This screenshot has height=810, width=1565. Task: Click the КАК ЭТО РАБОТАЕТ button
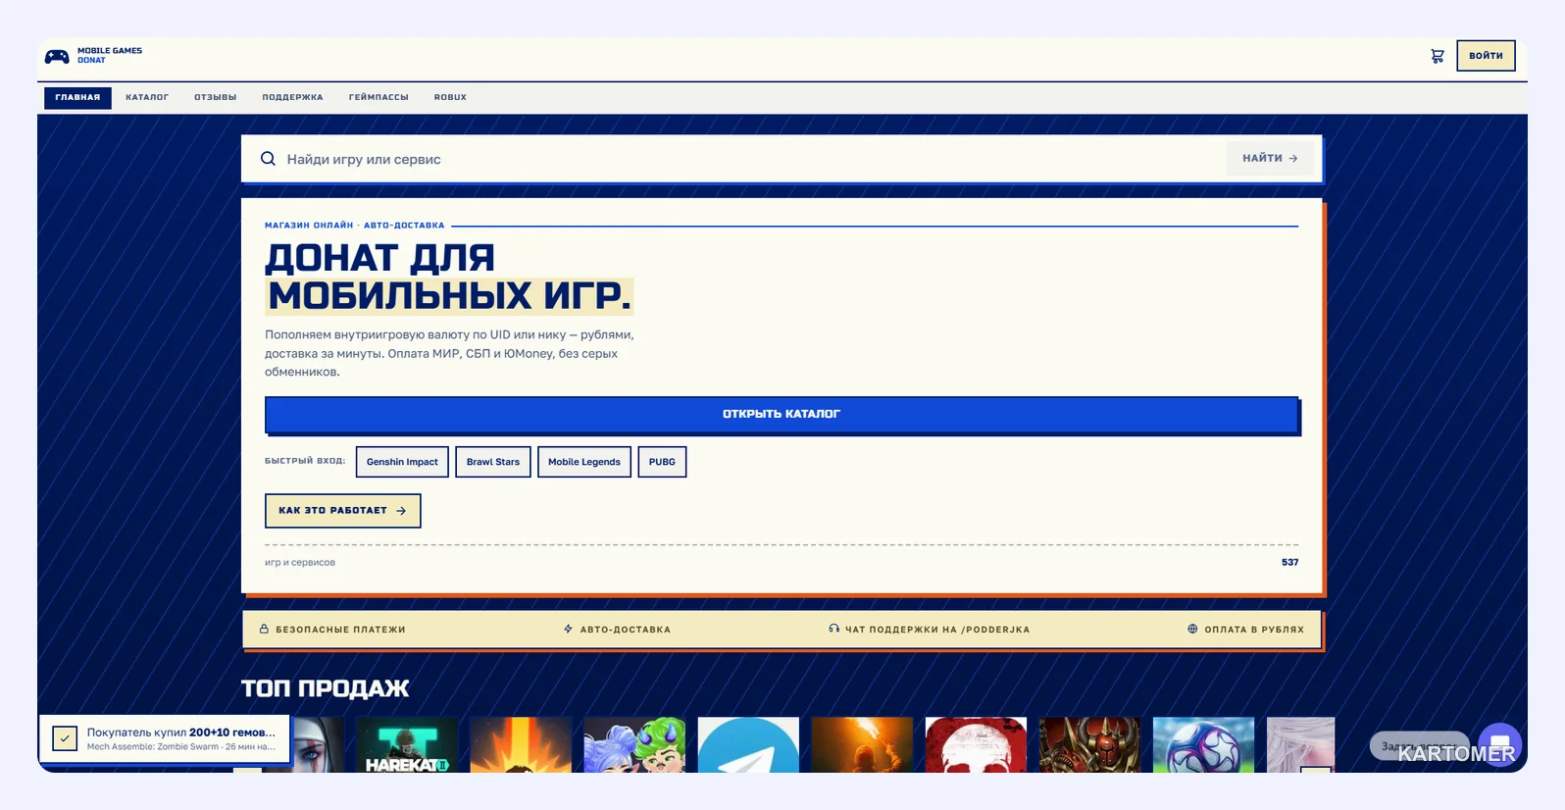(342, 511)
